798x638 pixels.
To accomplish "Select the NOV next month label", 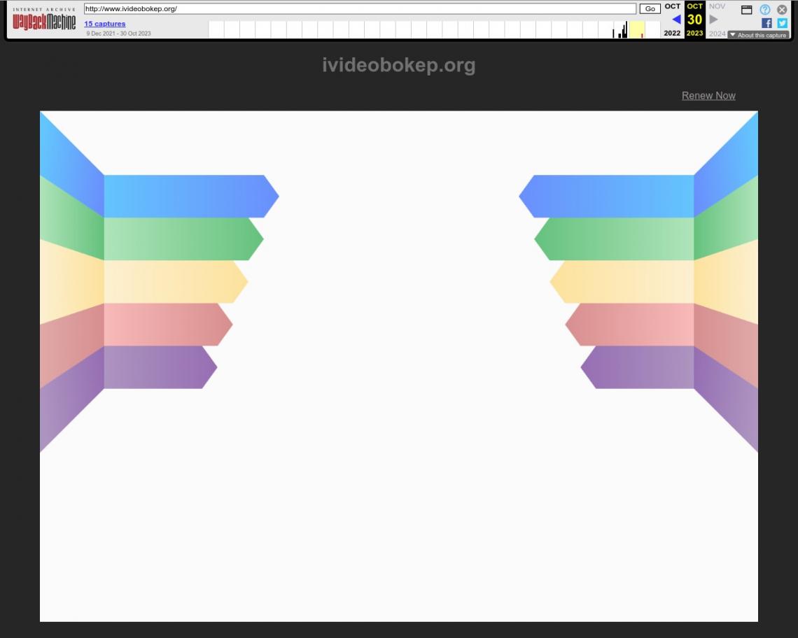I will [717, 6].
